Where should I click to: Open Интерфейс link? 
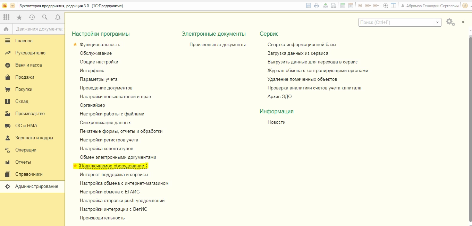point(92,70)
